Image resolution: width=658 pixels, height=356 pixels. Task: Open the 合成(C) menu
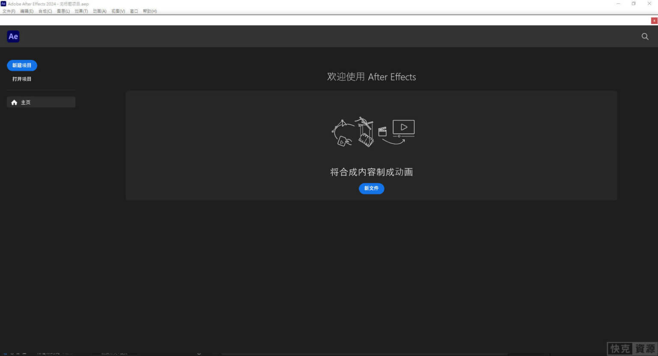pos(45,11)
